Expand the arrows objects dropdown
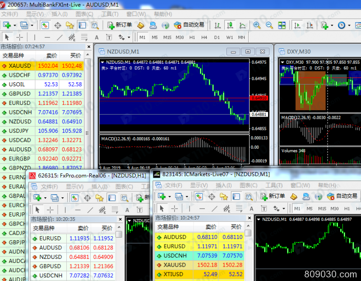This screenshot has width=361, height=281. coord(129,37)
